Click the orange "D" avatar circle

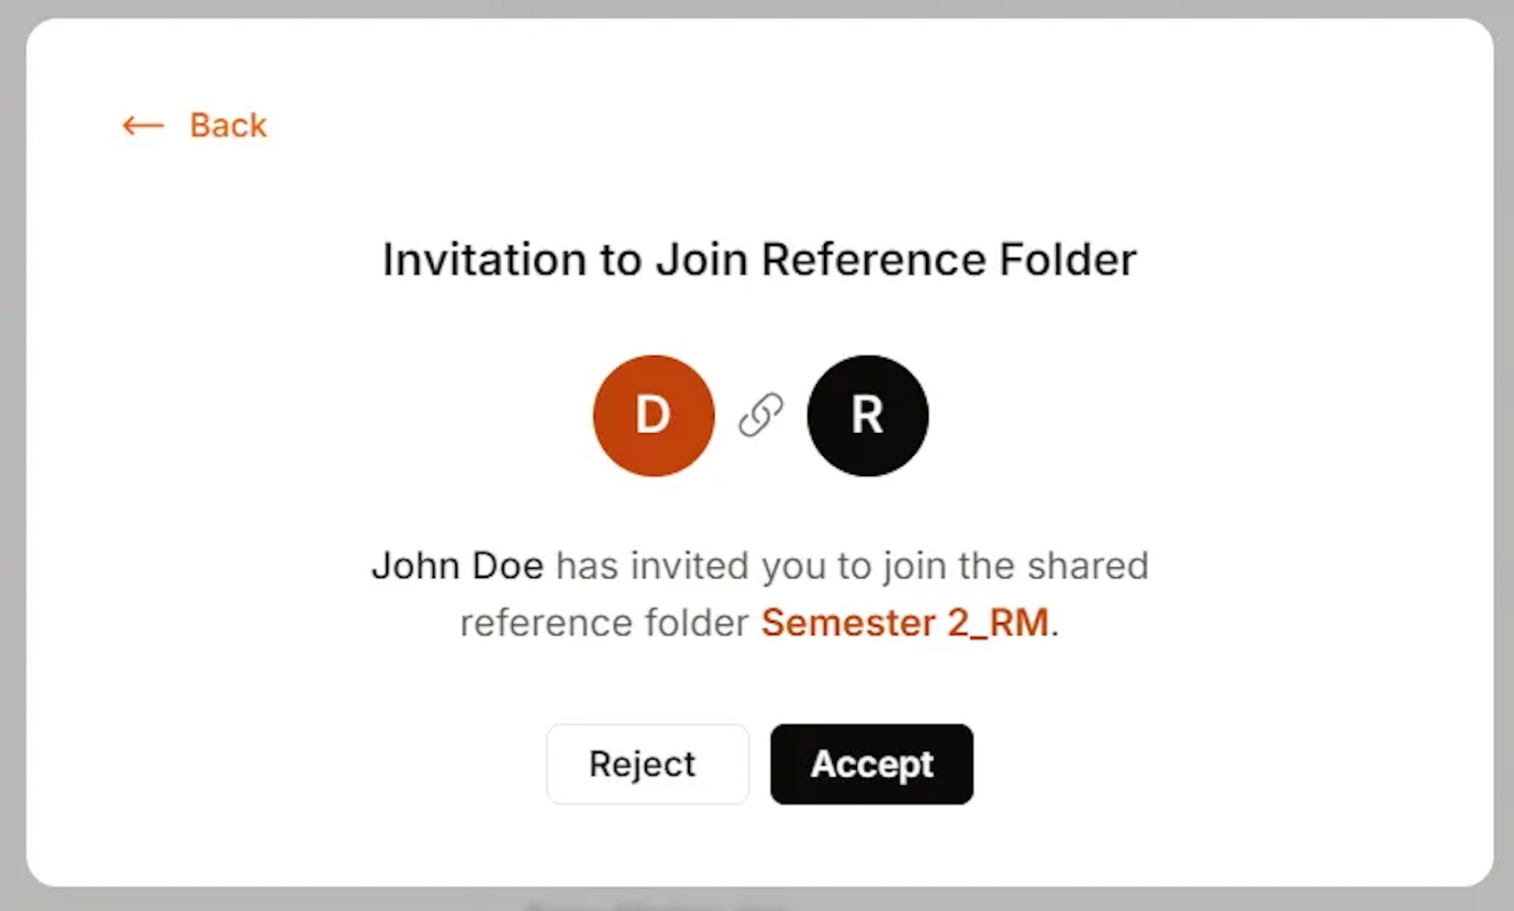click(653, 416)
